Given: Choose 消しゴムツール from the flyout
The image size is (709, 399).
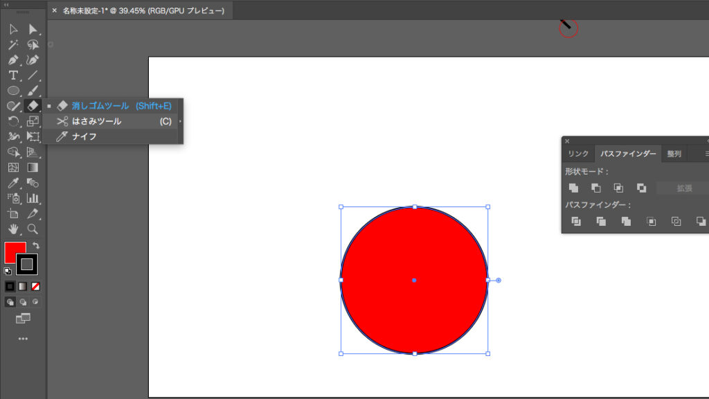Looking at the screenshot, I should tap(110, 106).
